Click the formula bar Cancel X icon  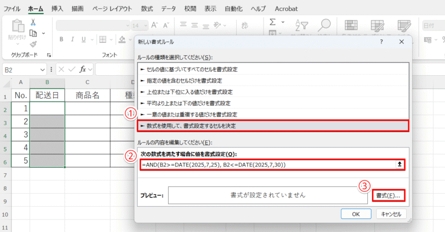pos(61,69)
